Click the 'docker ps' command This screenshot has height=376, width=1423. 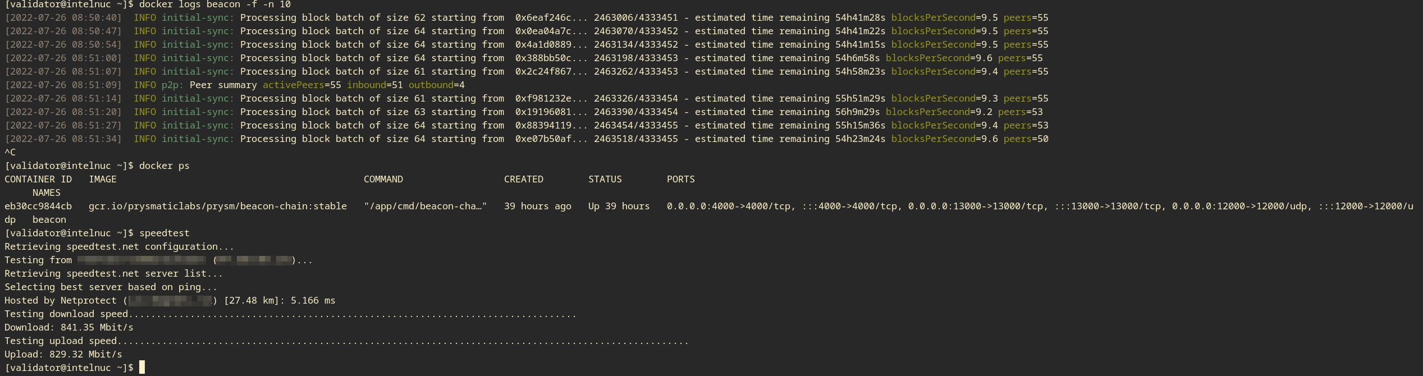[x=164, y=166]
